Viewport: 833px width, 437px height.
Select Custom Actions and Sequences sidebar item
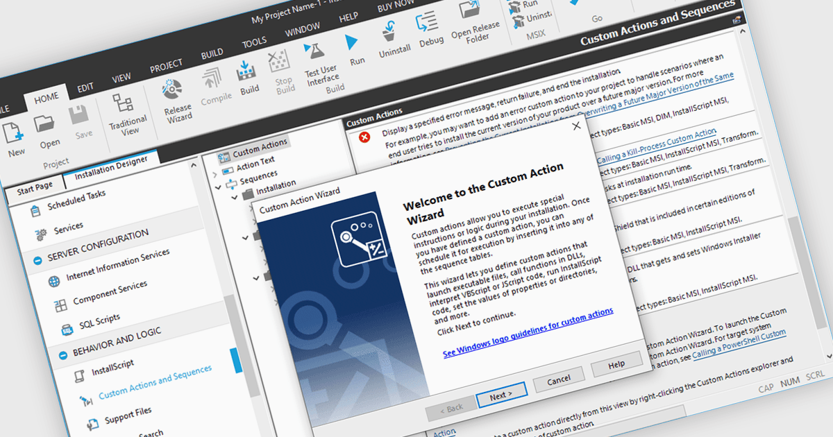pos(155,383)
